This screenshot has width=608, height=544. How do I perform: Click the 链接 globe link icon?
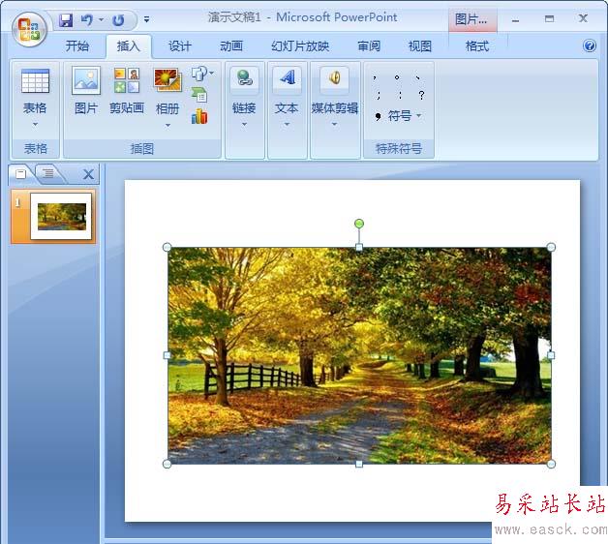[244, 78]
